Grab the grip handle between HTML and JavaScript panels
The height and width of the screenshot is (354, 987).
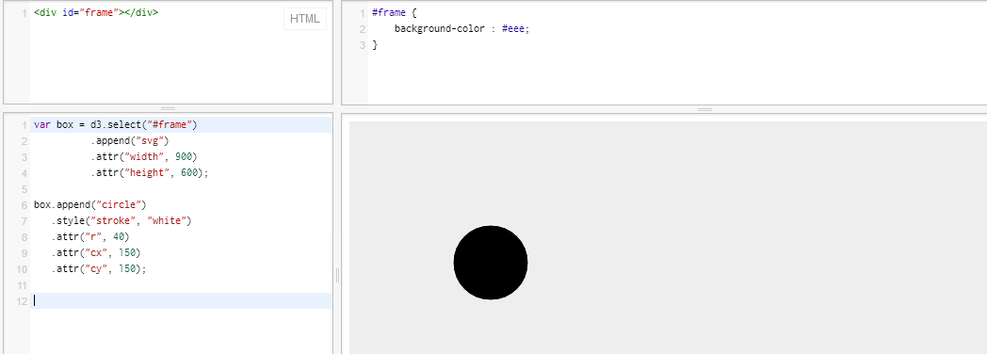click(168, 109)
